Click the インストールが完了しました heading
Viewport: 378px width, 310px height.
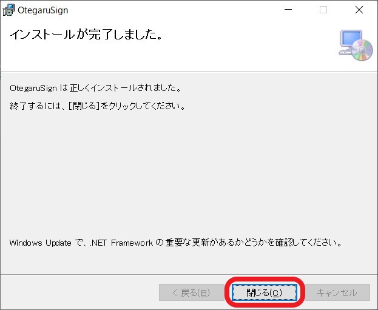tap(86, 35)
